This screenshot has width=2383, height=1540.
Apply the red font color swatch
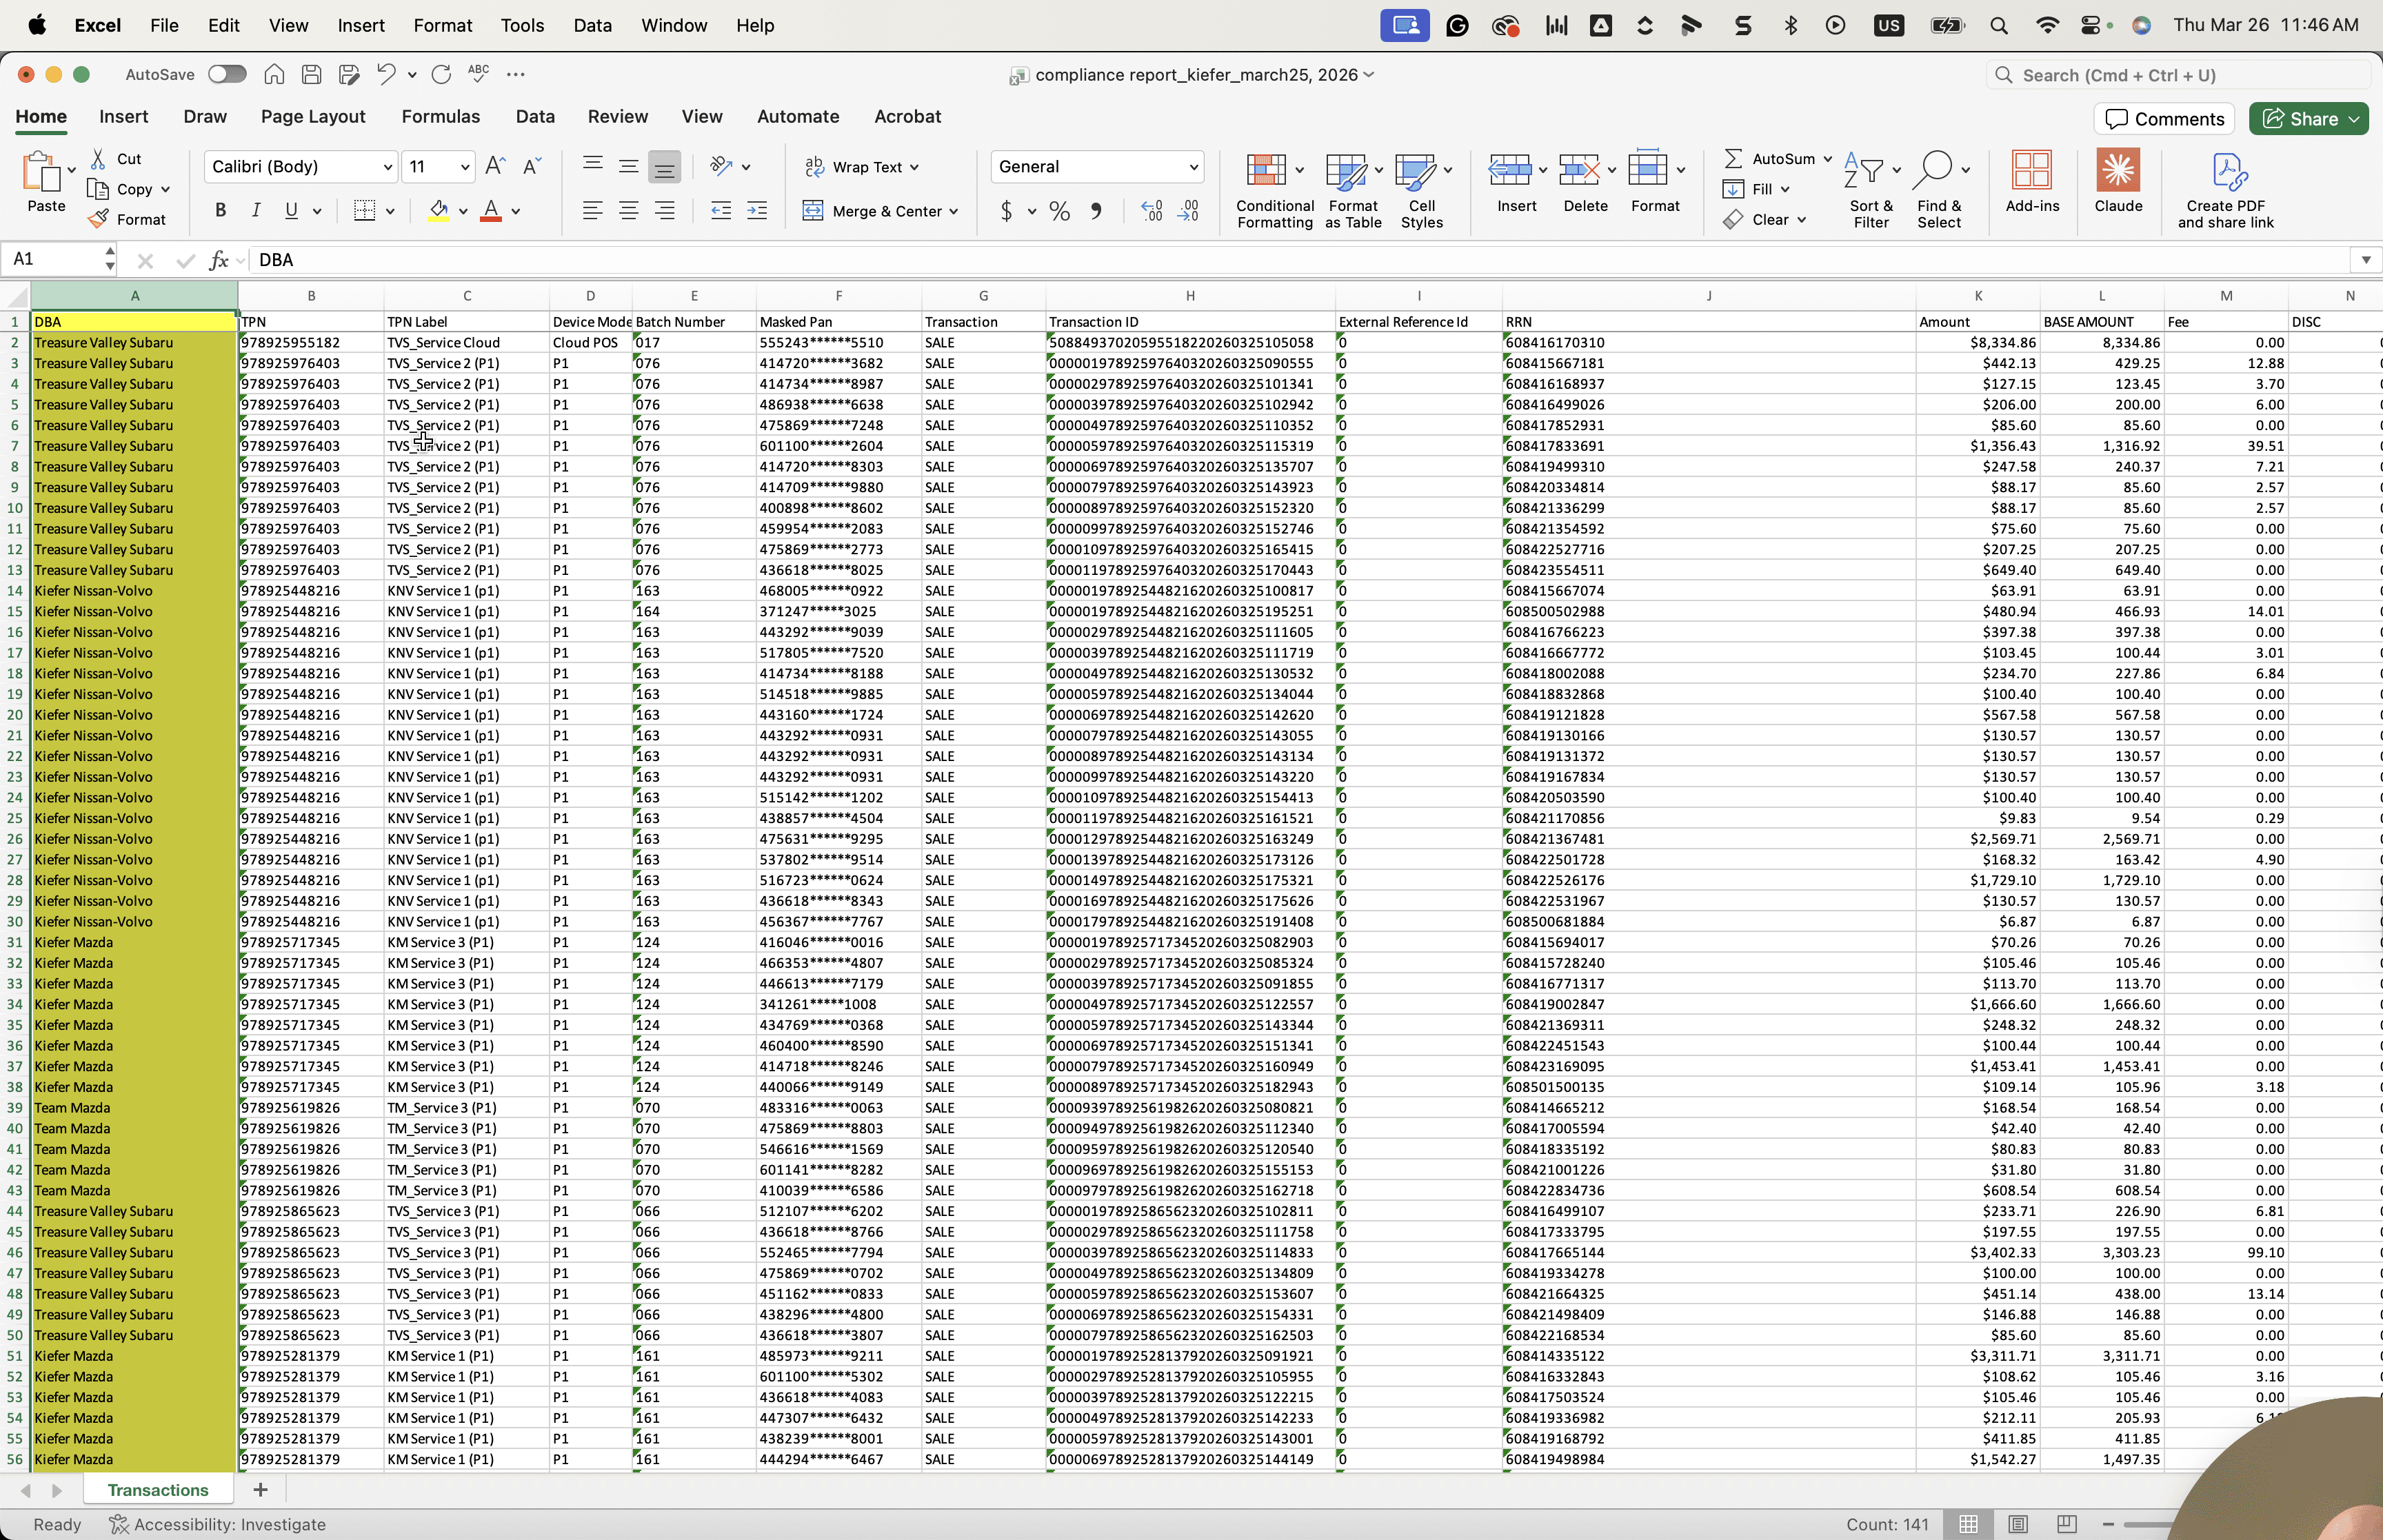tap(491, 210)
